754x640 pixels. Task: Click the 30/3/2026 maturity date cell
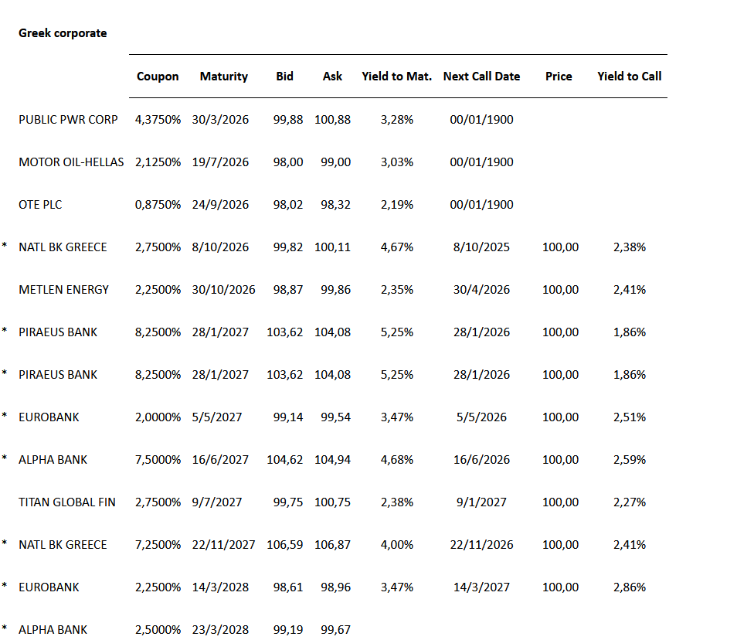click(221, 120)
